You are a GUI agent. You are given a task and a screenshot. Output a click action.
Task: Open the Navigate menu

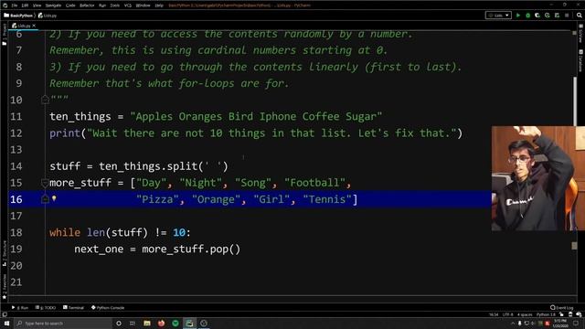(53, 5)
